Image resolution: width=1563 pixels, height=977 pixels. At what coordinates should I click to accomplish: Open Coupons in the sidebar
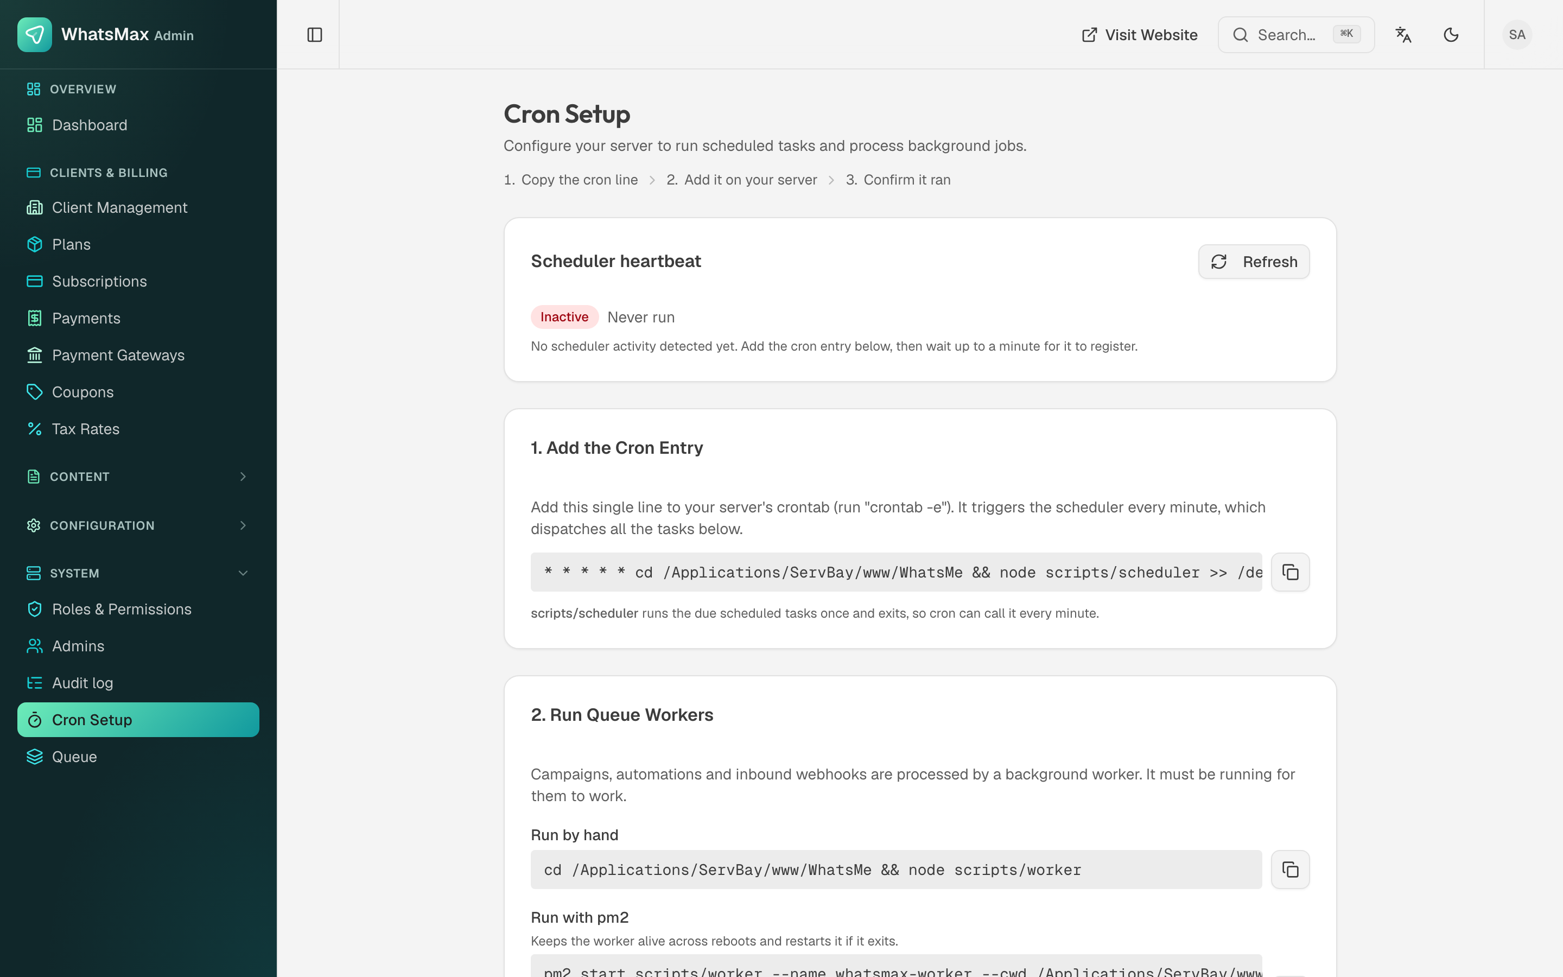coord(138,391)
